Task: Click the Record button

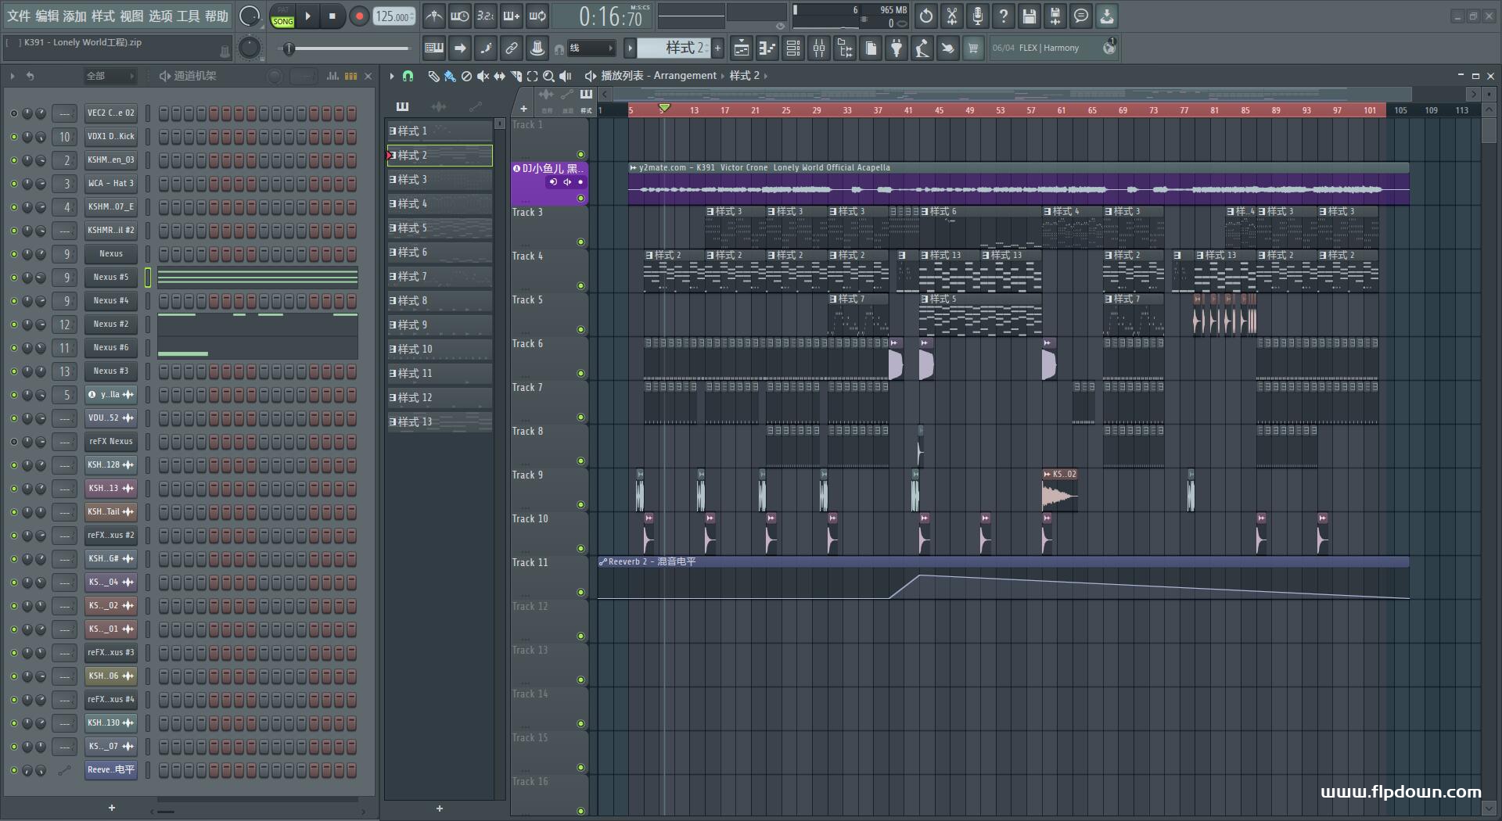Action: click(359, 16)
